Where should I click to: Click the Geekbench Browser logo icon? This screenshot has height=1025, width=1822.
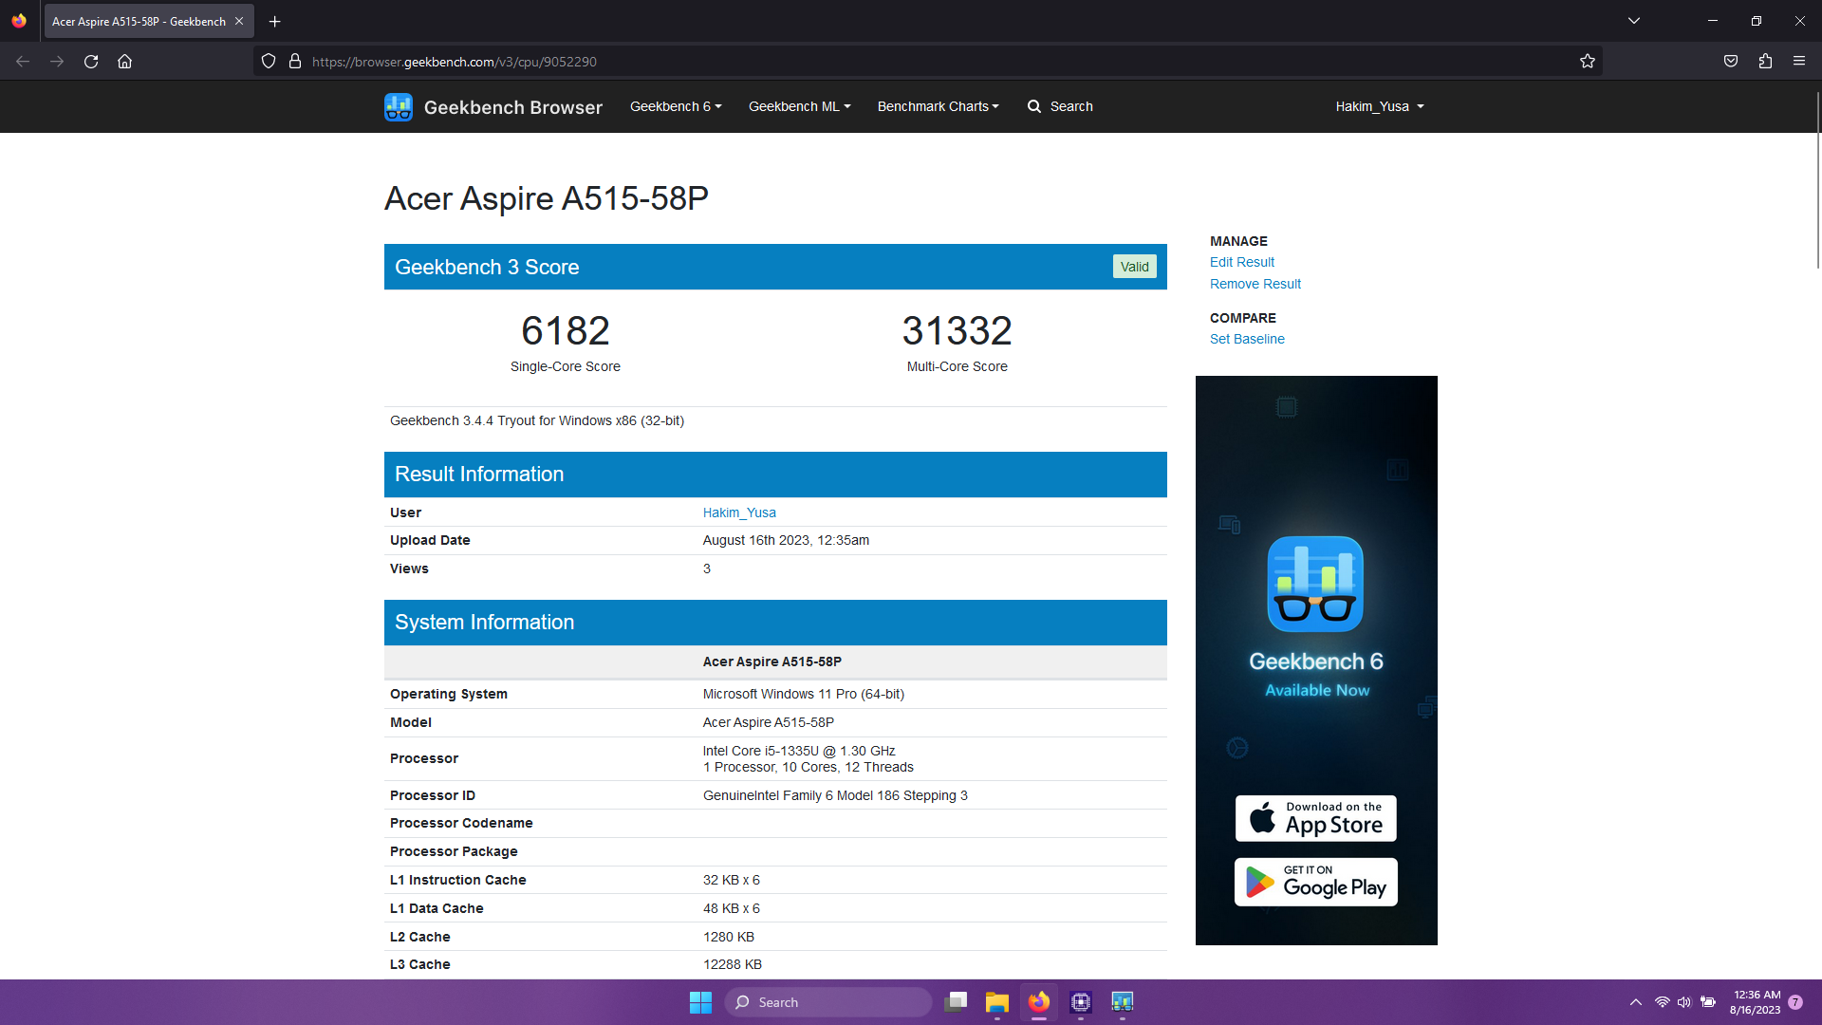click(x=399, y=107)
